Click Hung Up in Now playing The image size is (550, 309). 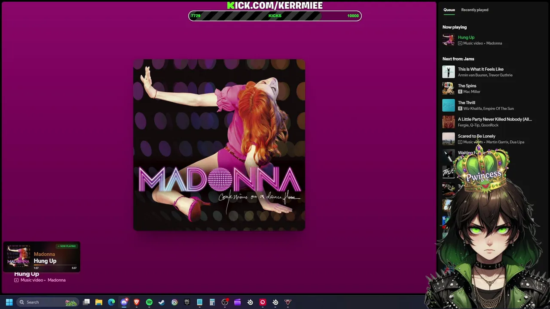466,37
